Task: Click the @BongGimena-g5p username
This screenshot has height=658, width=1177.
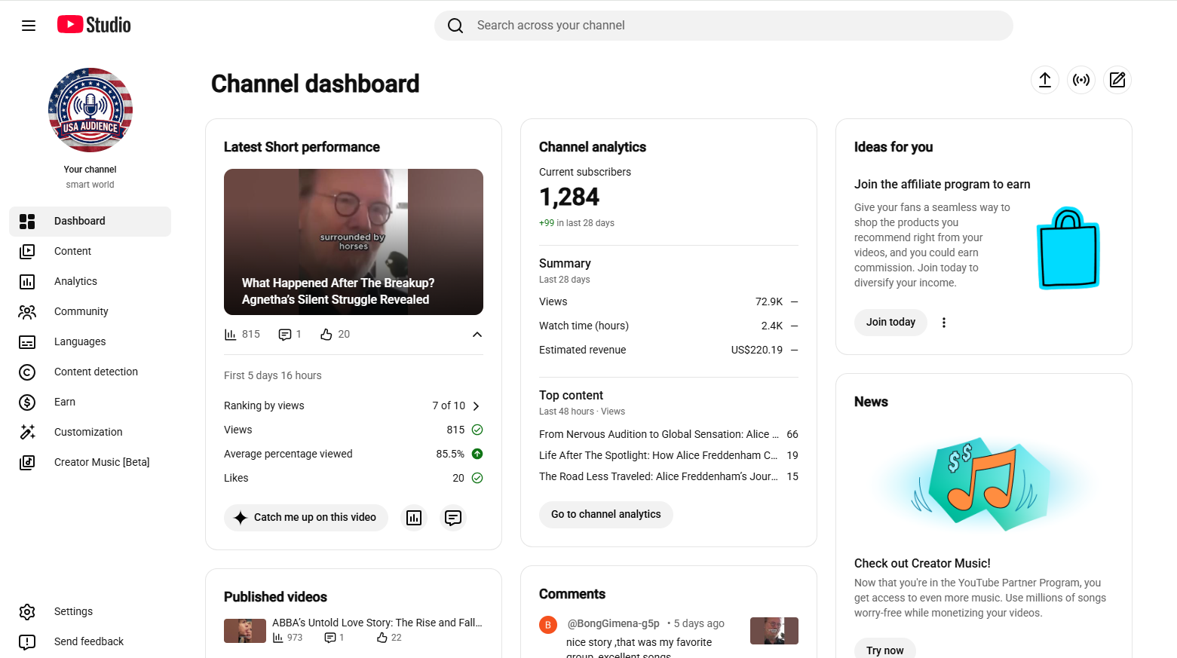Action: tap(613, 624)
